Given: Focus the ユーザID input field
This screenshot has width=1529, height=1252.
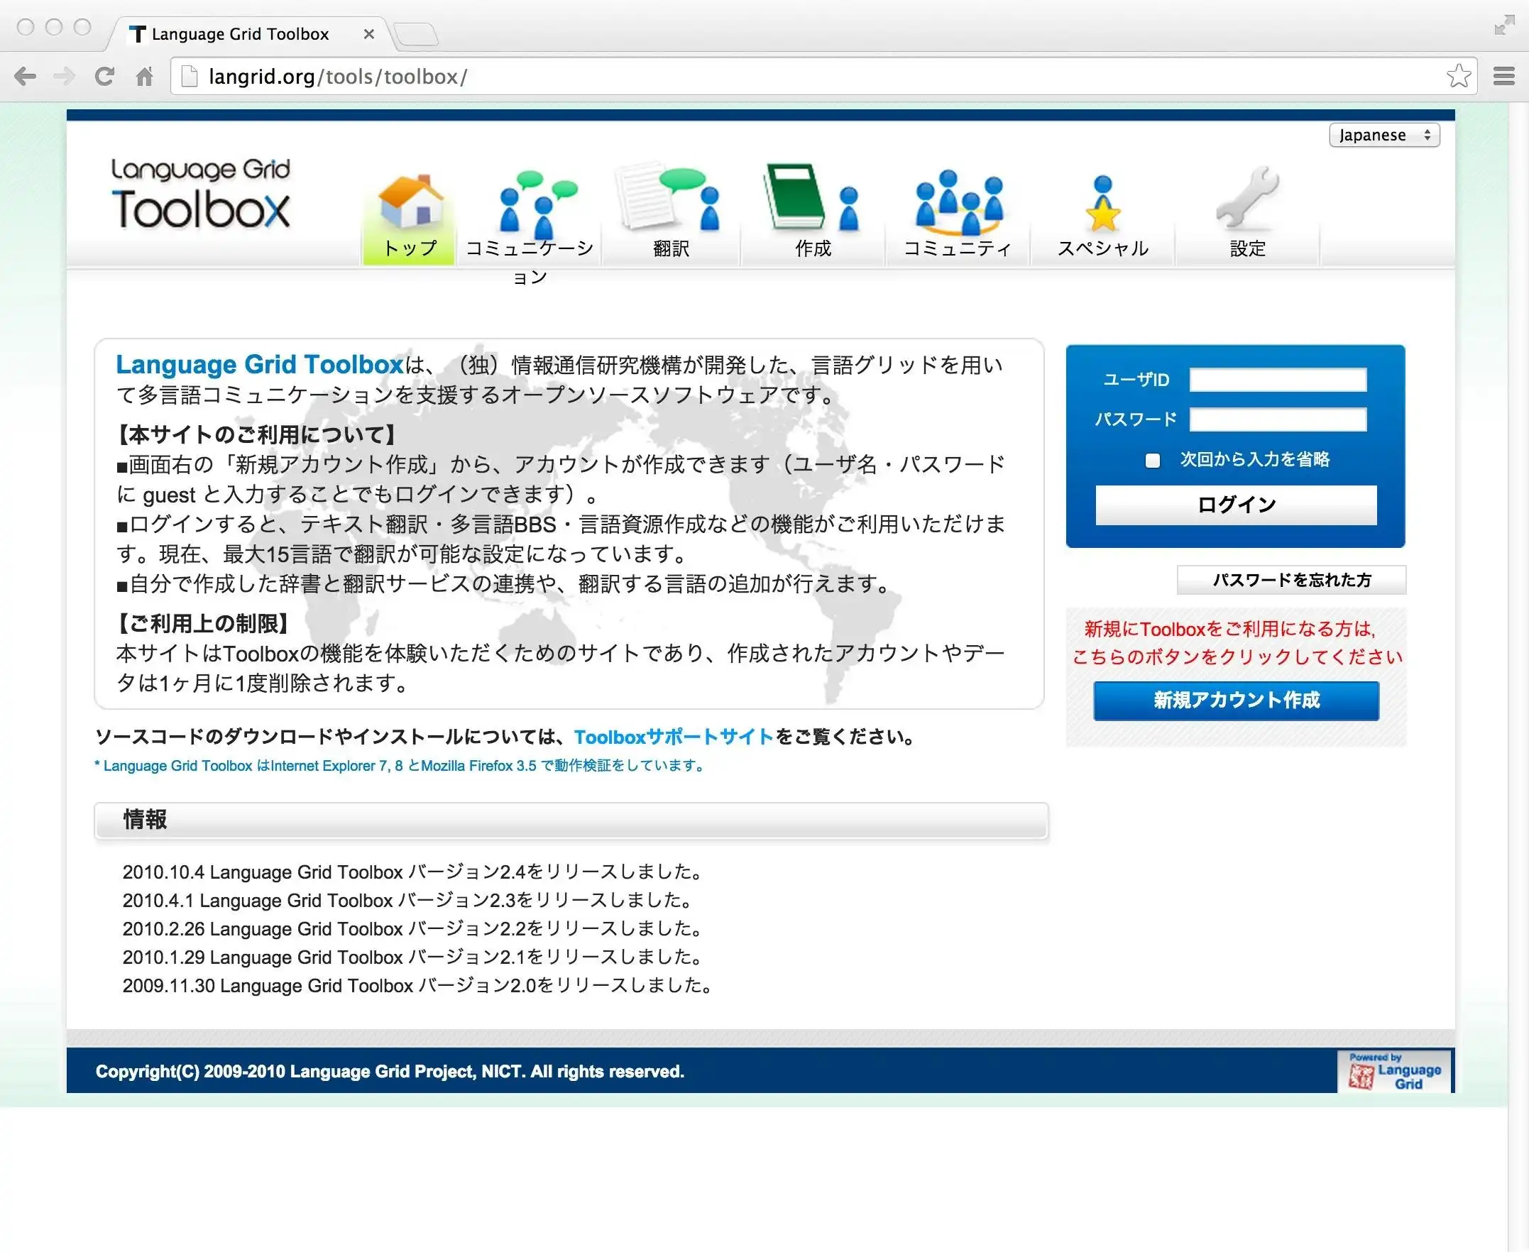Looking at the screenshot, I should pyautogui.click(x=1277, y=380).
